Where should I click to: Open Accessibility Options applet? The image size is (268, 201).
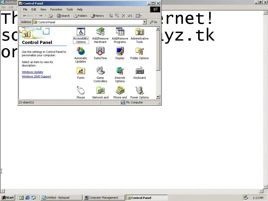point(81,36)
